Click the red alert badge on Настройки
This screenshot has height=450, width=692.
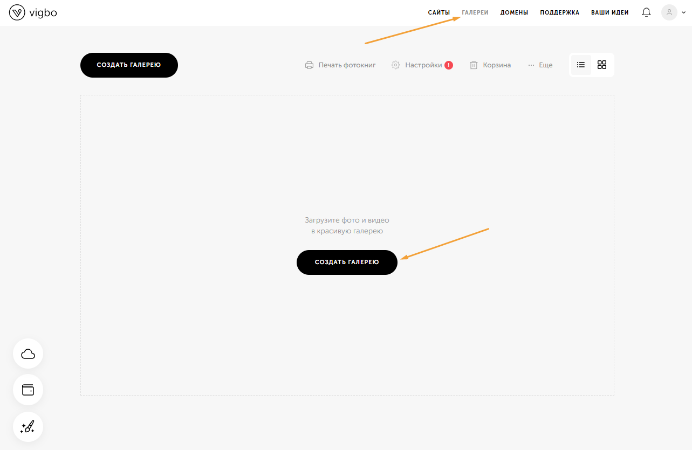(x=449, y=65)
